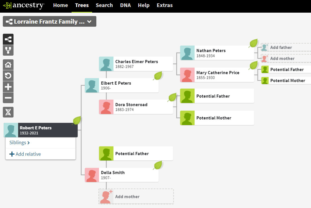Go to the Extras menu
This screenshot has height=208, width=311.
165,5
